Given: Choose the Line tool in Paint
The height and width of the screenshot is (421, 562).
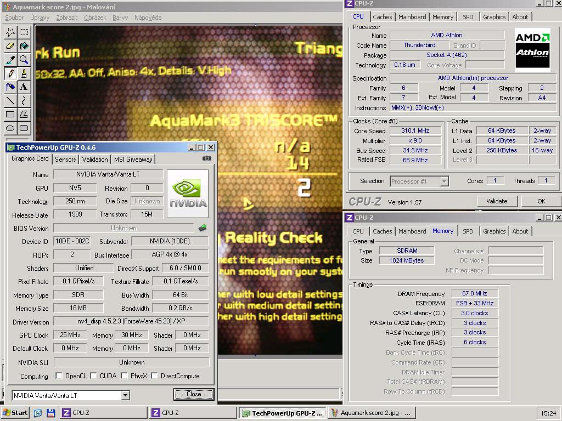Looking at the screenshot, I should [10, 101].
